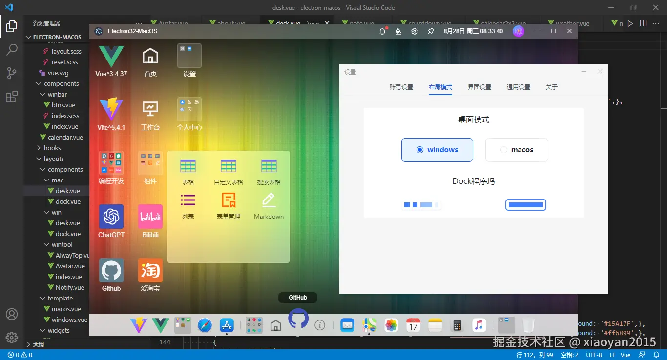Open the Safari icon in the dock

205,324
